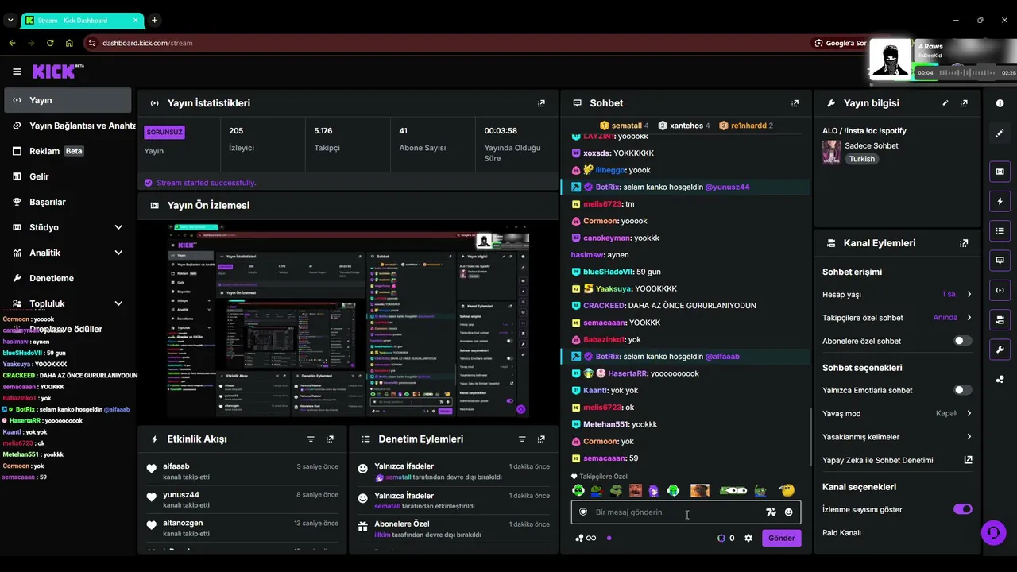
Task: Open the emoji picker in chat input
Action: click(x=788, y=512)
